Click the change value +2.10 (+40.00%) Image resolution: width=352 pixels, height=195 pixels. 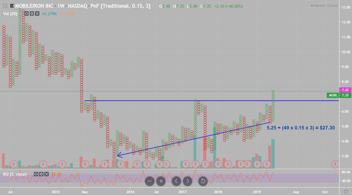[x=228, y=6]
